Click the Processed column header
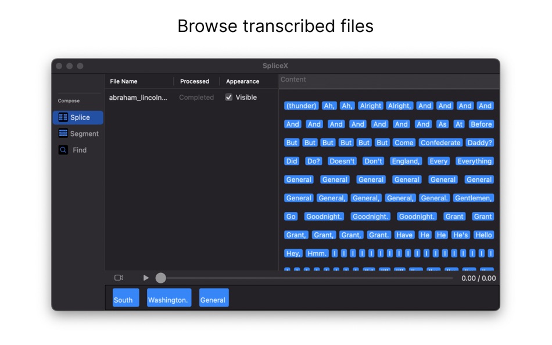Viewport: 552px width, 345px height. tap(195, 81)
